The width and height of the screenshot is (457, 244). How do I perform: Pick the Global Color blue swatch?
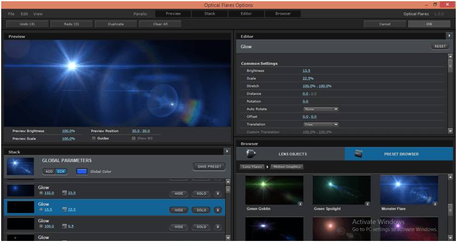click(x=82, y=172)
